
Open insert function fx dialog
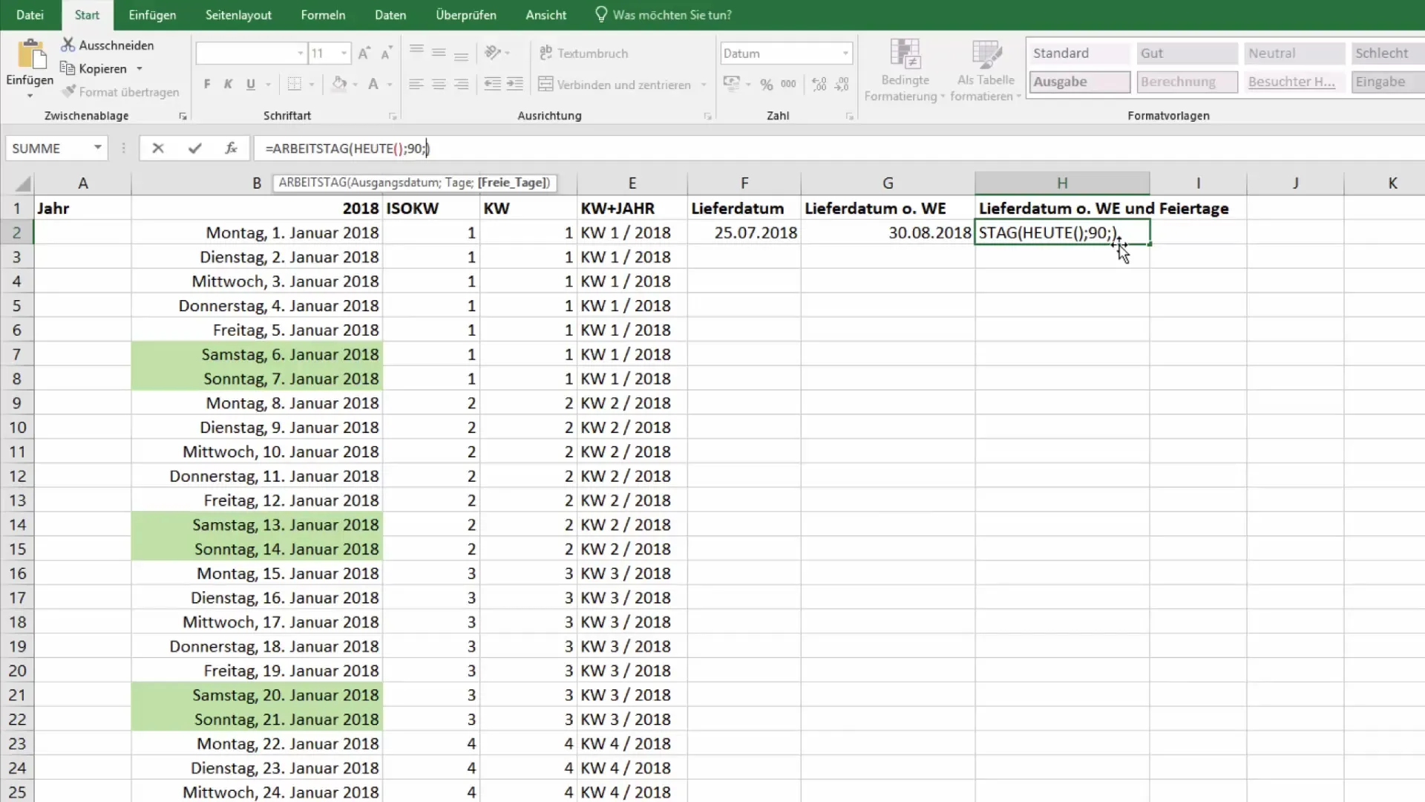231,149
